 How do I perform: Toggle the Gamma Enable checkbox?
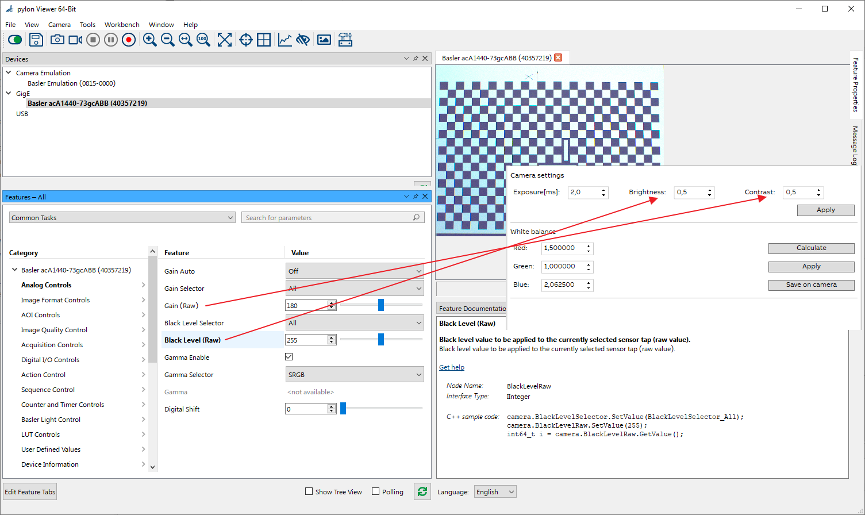[x=289, y=357]
